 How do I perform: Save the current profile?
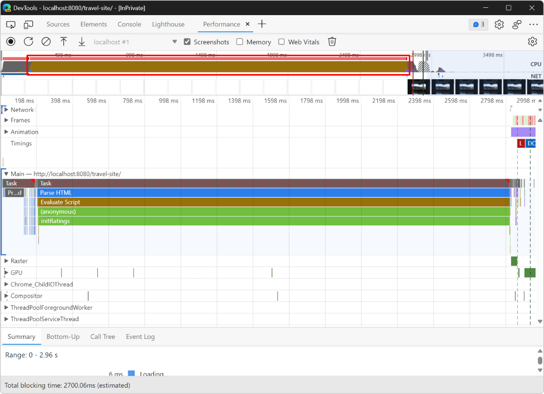82,41
